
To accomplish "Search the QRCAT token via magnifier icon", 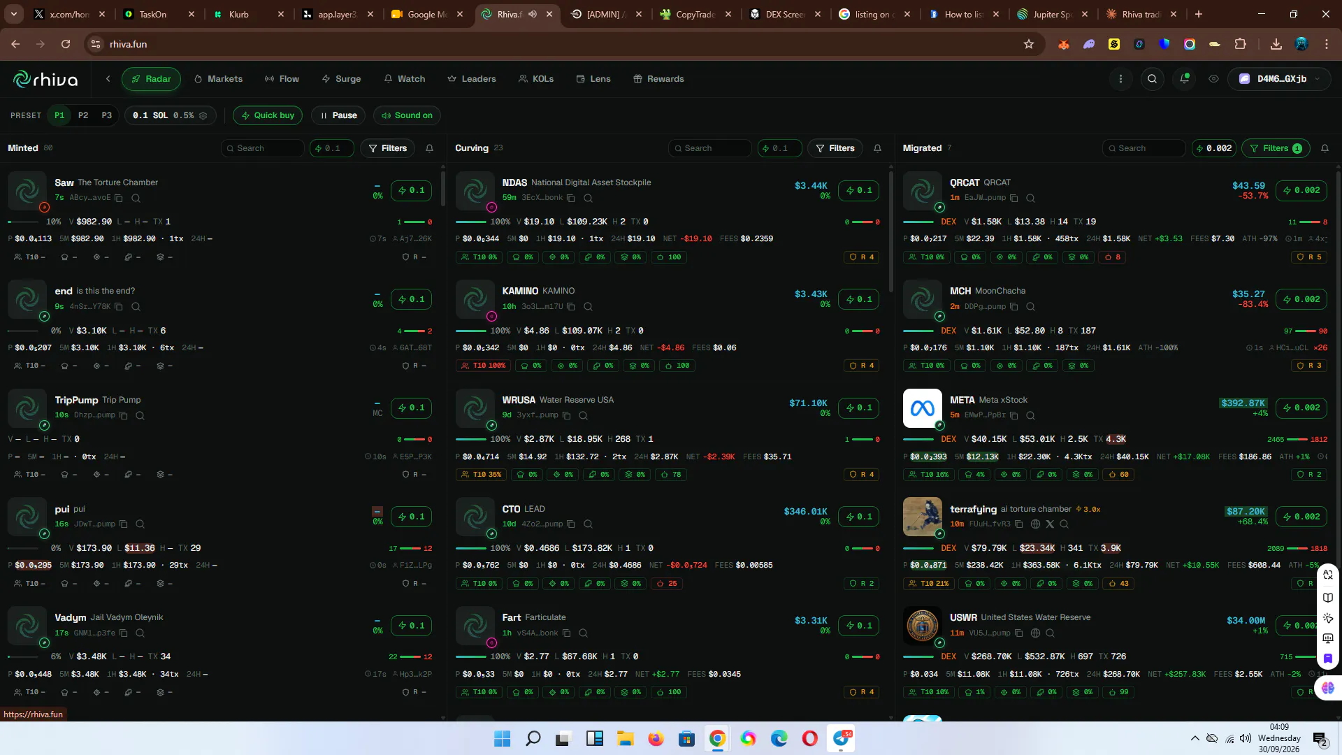I will [x=1030, y=198].
